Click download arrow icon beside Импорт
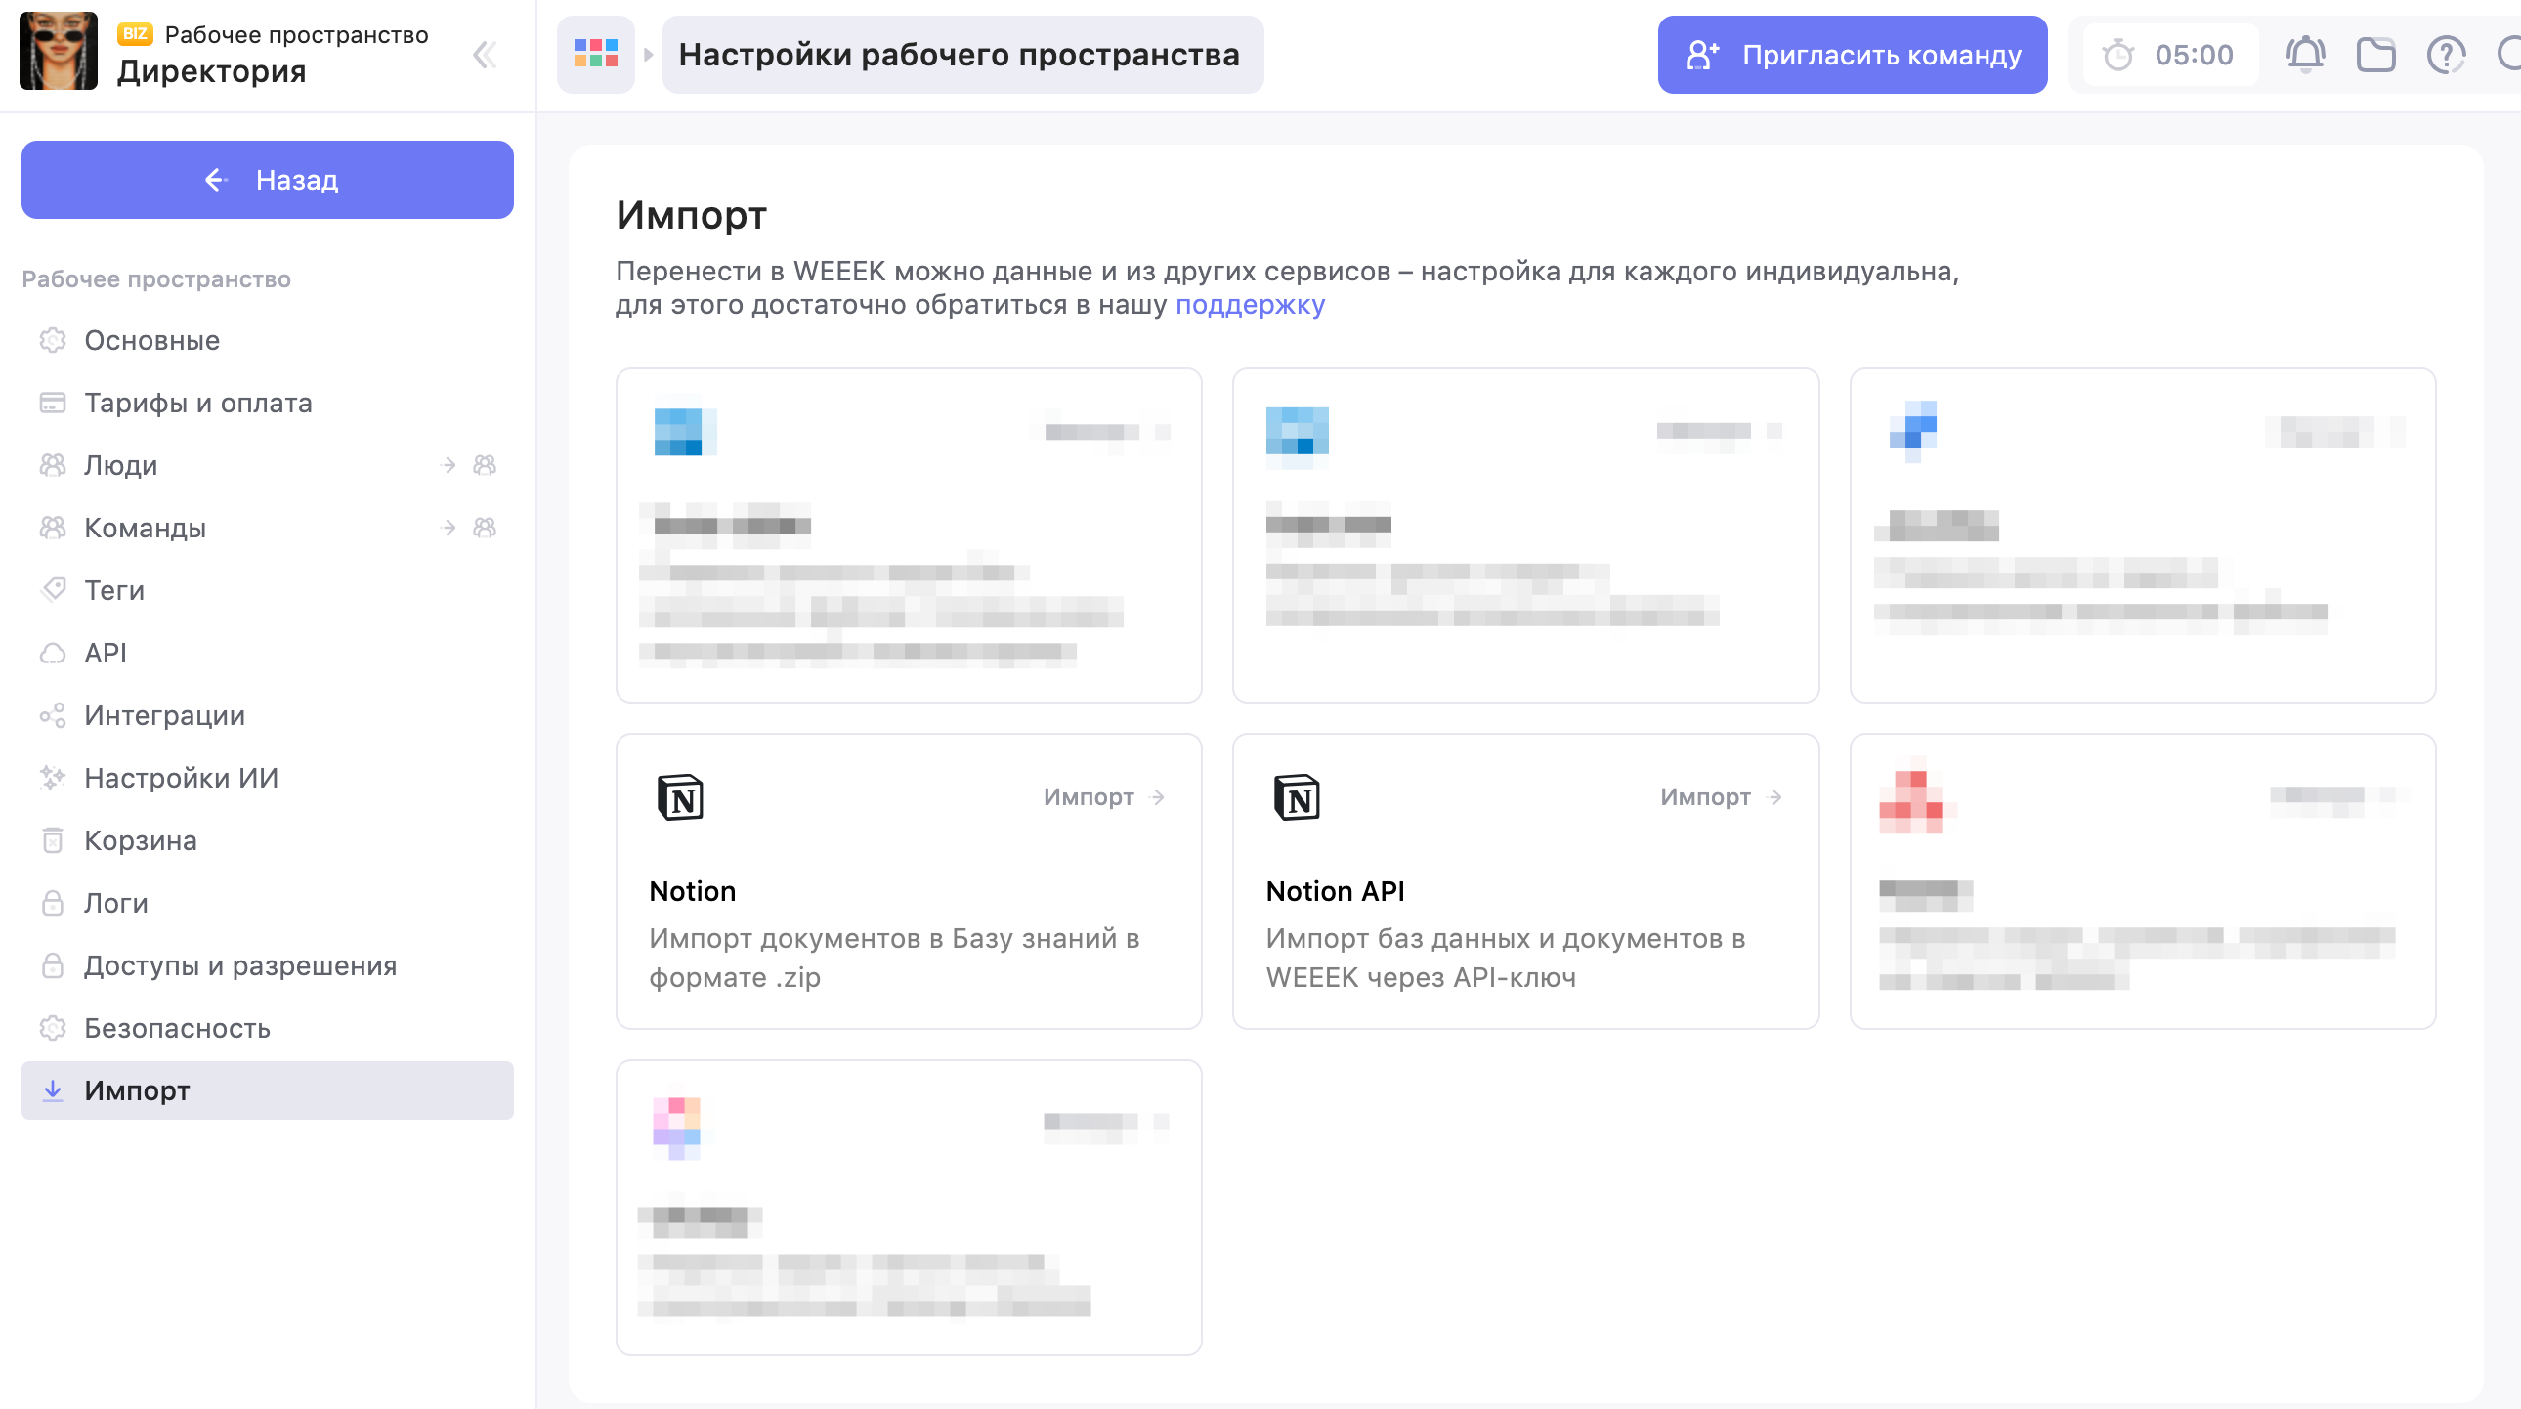2521x1409 pixels. (53, 1091)
